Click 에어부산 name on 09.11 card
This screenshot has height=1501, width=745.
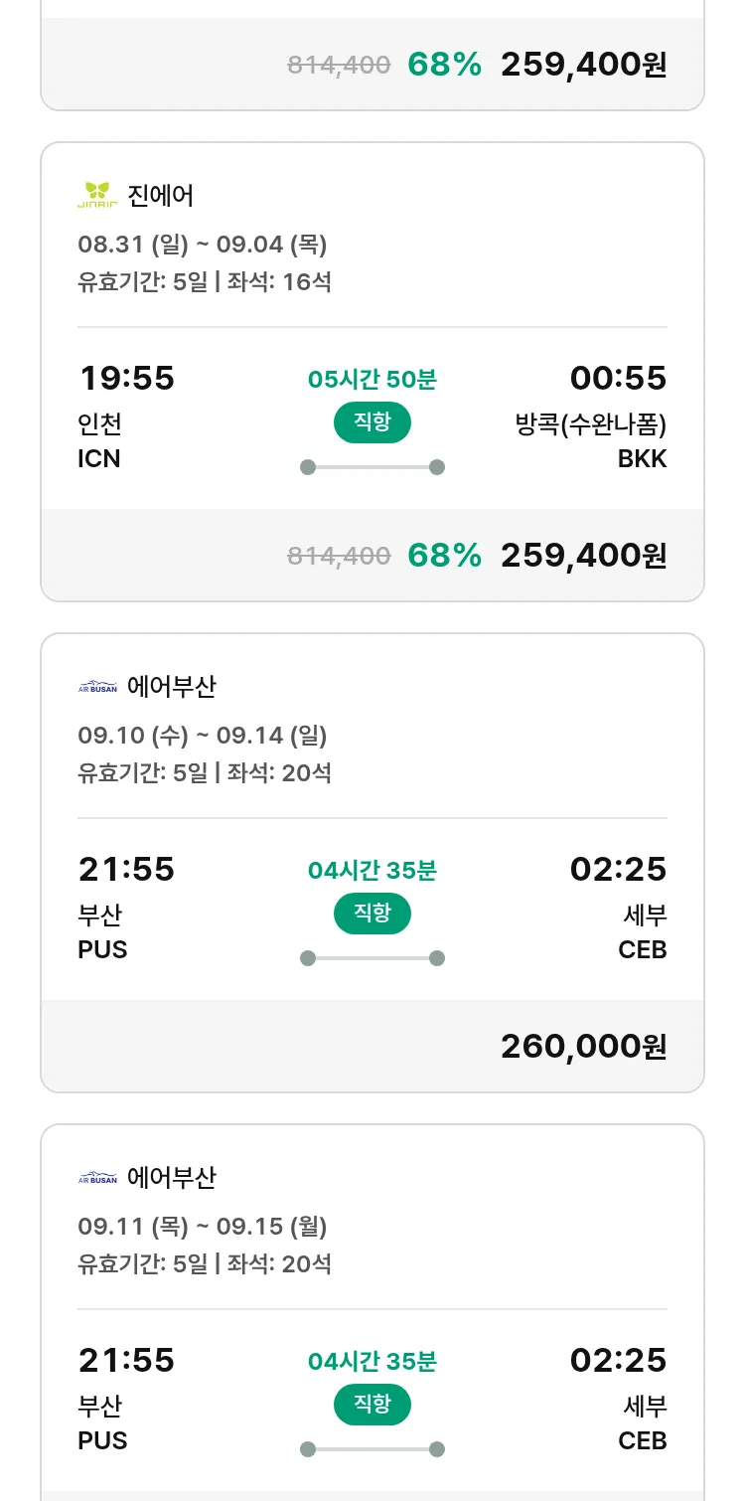click(x=172, y=1178)
